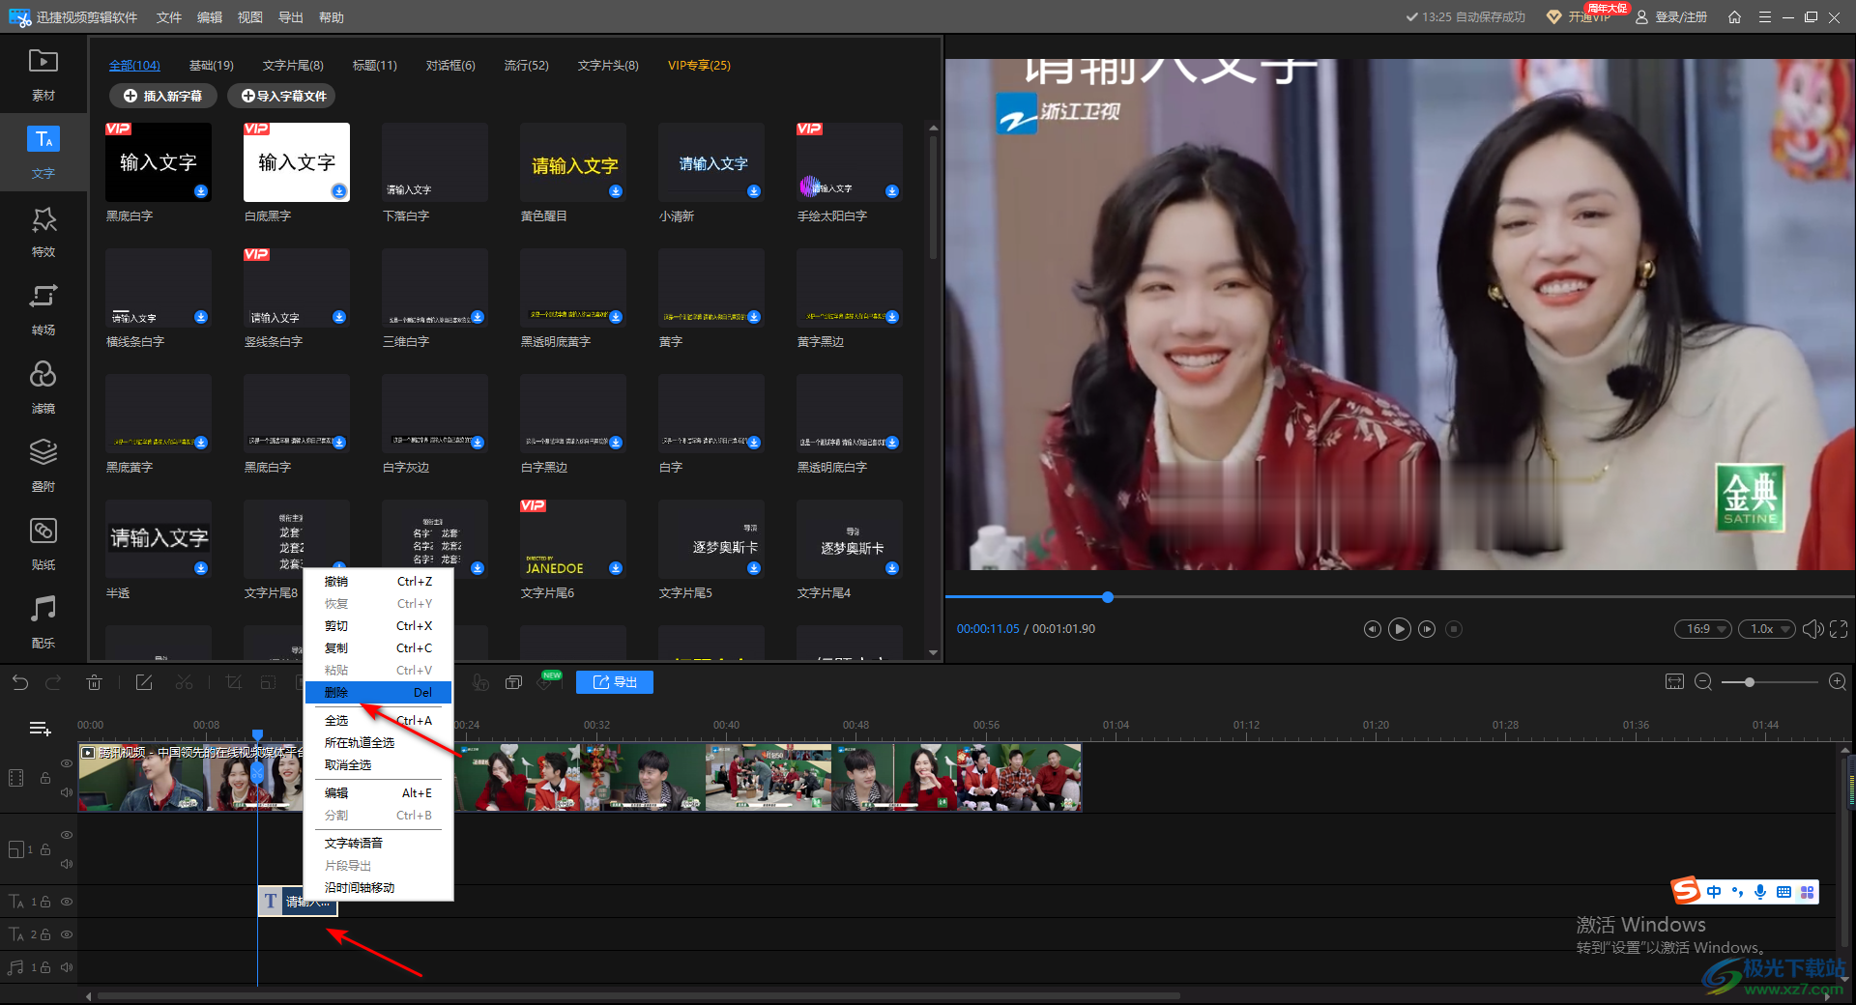Open the 特效 effects sidebar panel
The image size is (1856, 1005).
click(x=43, y=231)
